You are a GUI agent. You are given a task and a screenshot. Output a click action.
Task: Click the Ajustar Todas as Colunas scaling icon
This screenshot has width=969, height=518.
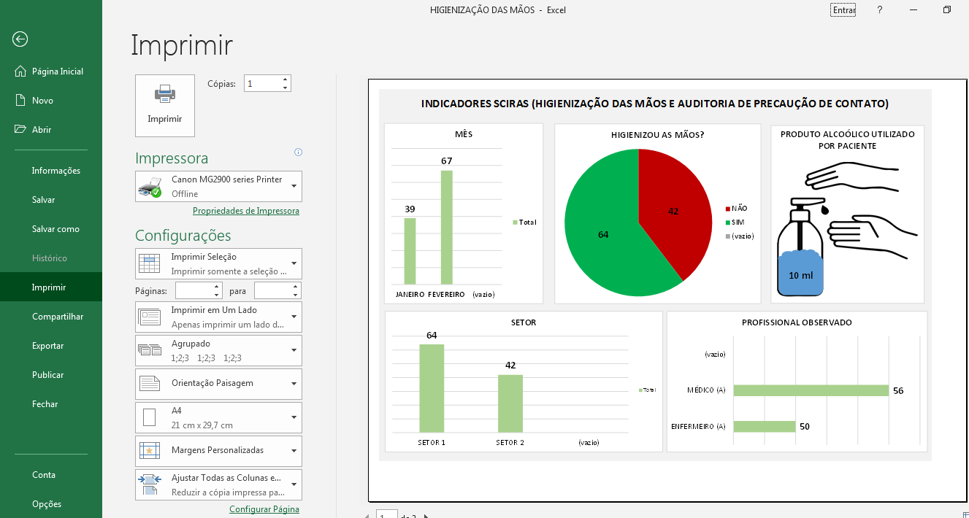point(148,484)
